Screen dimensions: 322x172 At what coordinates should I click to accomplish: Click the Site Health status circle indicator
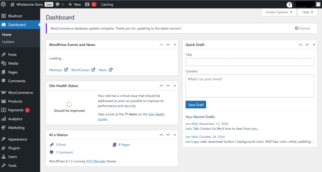[x=69, y=104]
